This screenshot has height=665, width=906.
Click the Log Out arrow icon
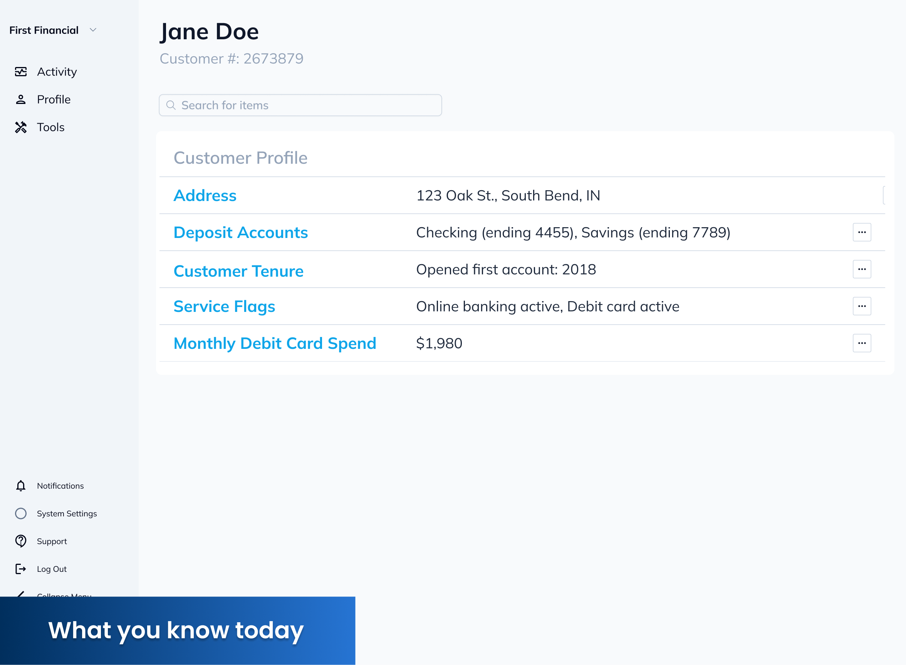coord(20,569)
